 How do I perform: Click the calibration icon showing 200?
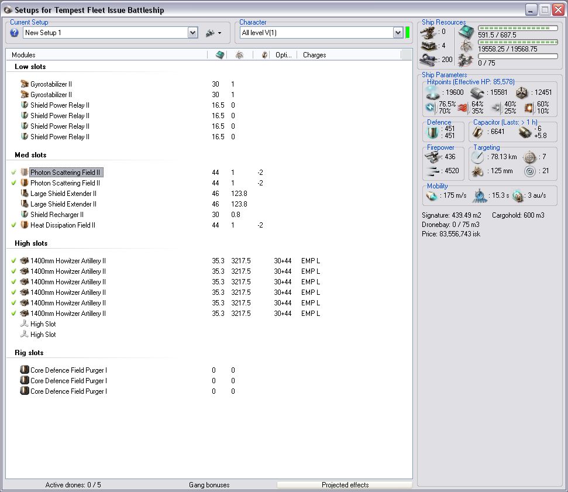429,60
